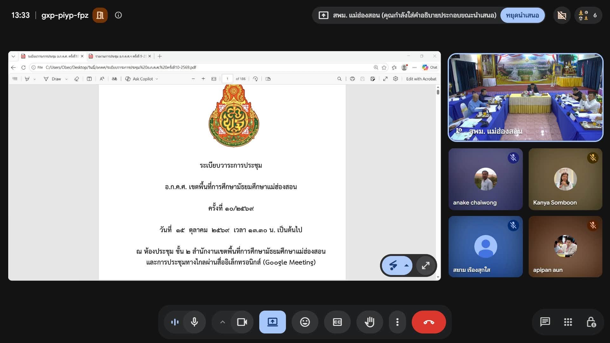The image size is (610, 343).
Task: Open the meeting details info icon
Action: 118,15
